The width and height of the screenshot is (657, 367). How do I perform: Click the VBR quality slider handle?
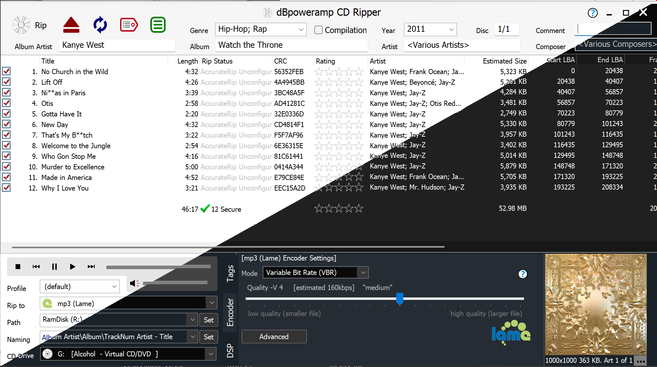[x=399, y=299]
